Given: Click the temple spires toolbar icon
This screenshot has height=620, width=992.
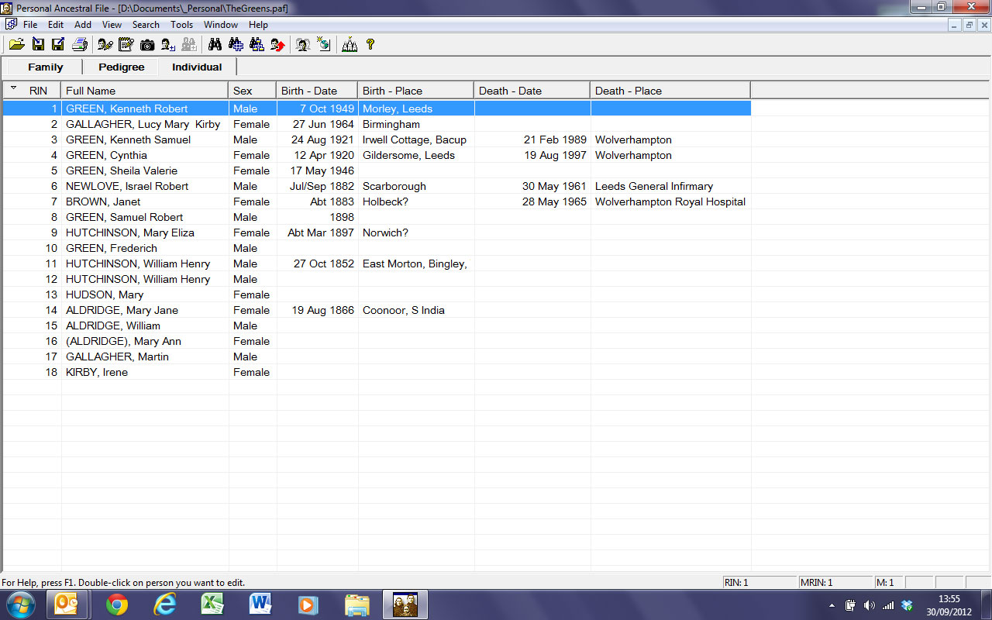Looking at the screenshot, I should click(350, 45).
